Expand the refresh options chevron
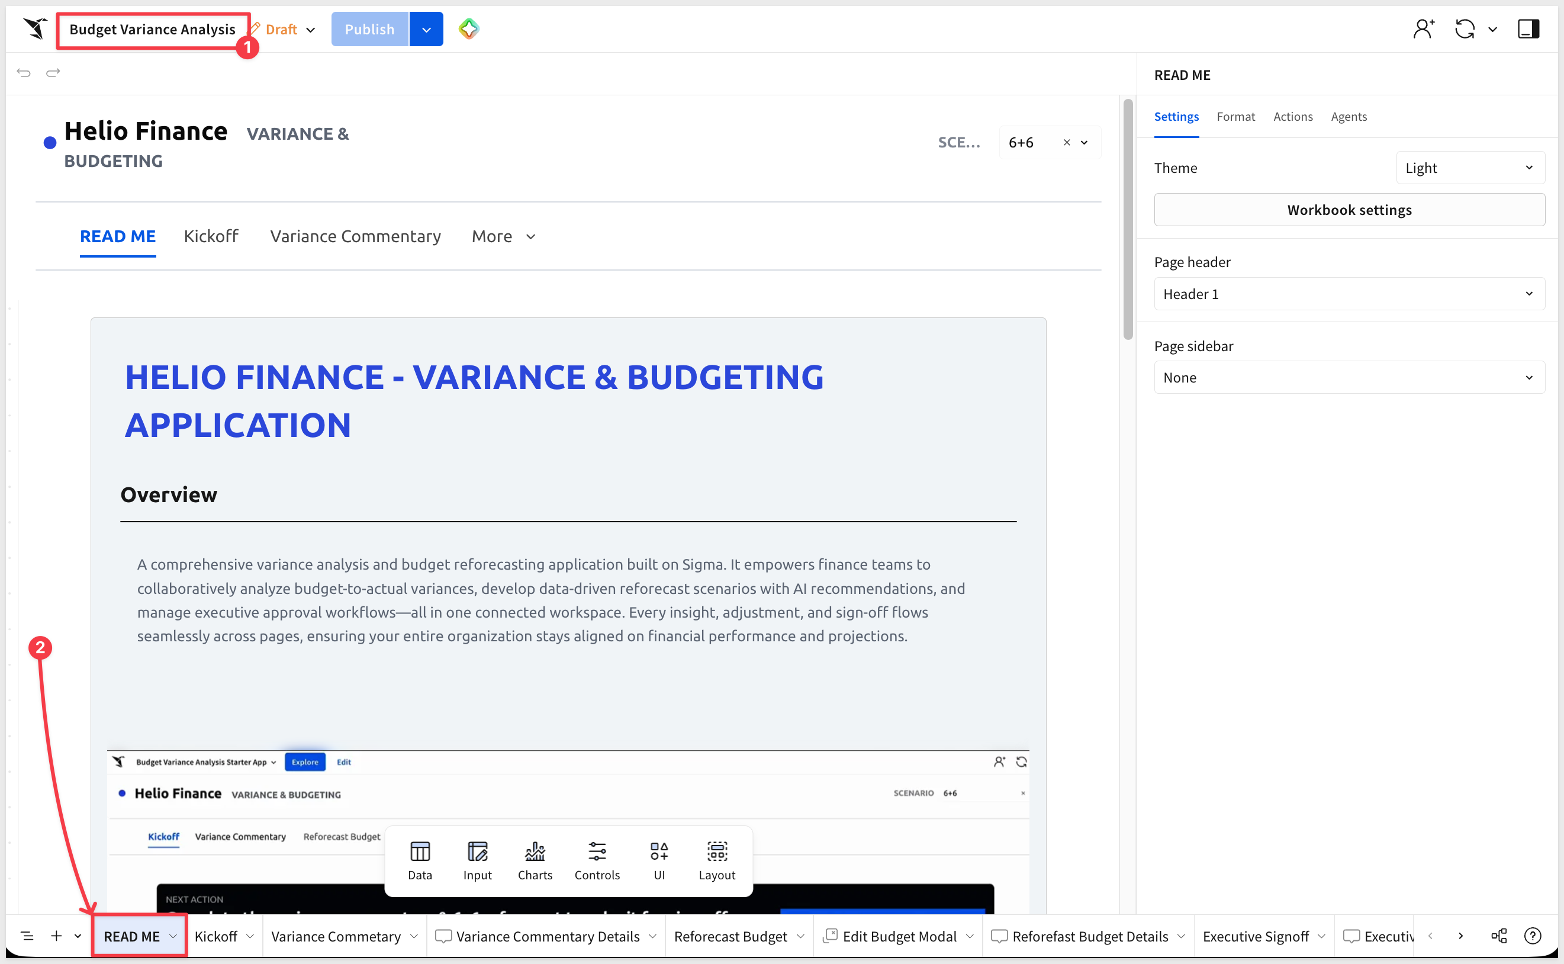Image resolution: width=1564 pixels, height=964 pixels. [x=1492, y=30]
